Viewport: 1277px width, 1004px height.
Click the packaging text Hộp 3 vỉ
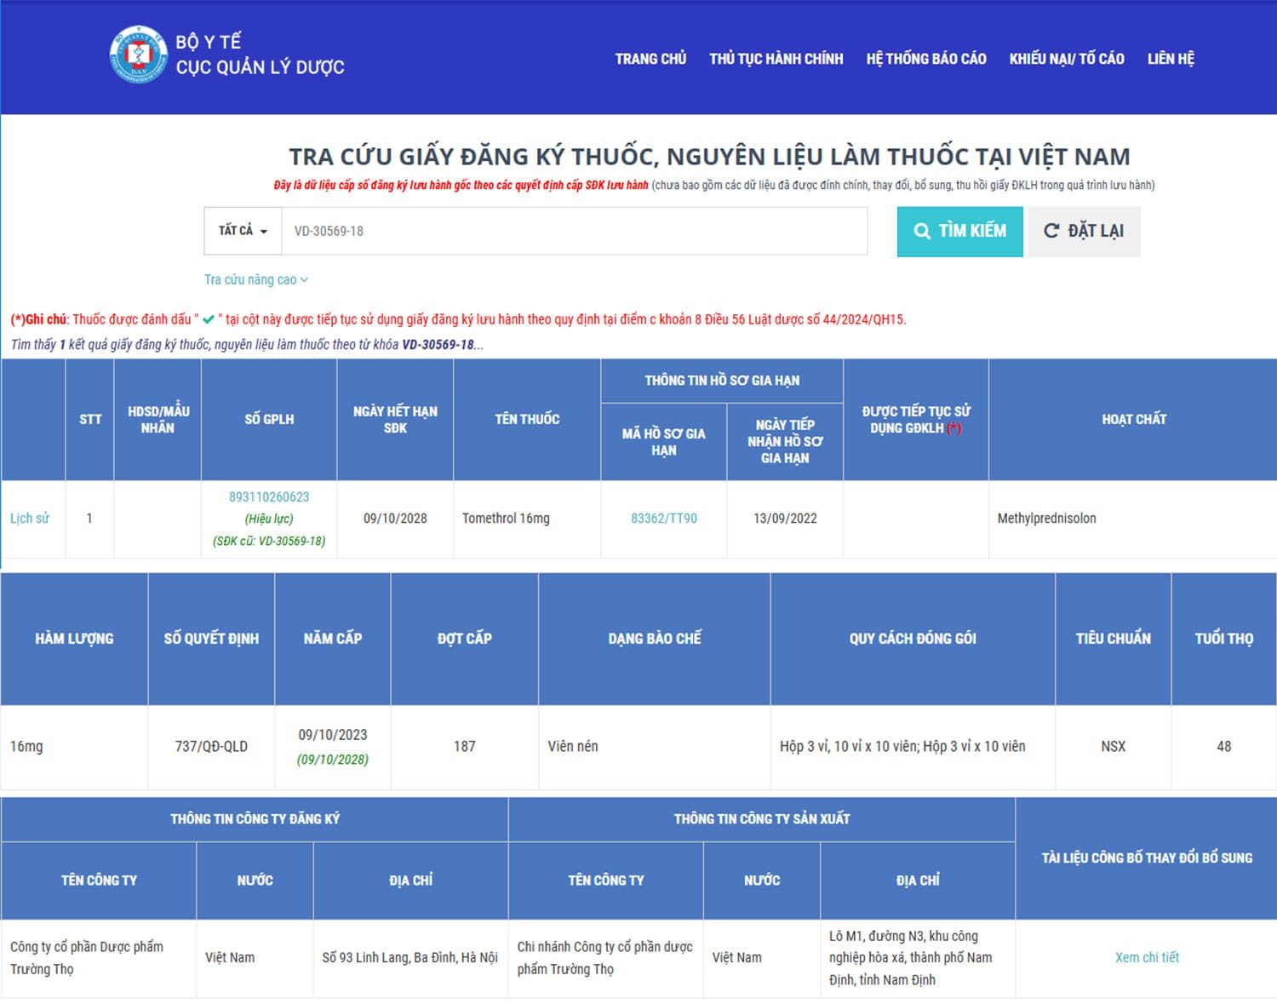pyautogui.click(x=902, y=746)
